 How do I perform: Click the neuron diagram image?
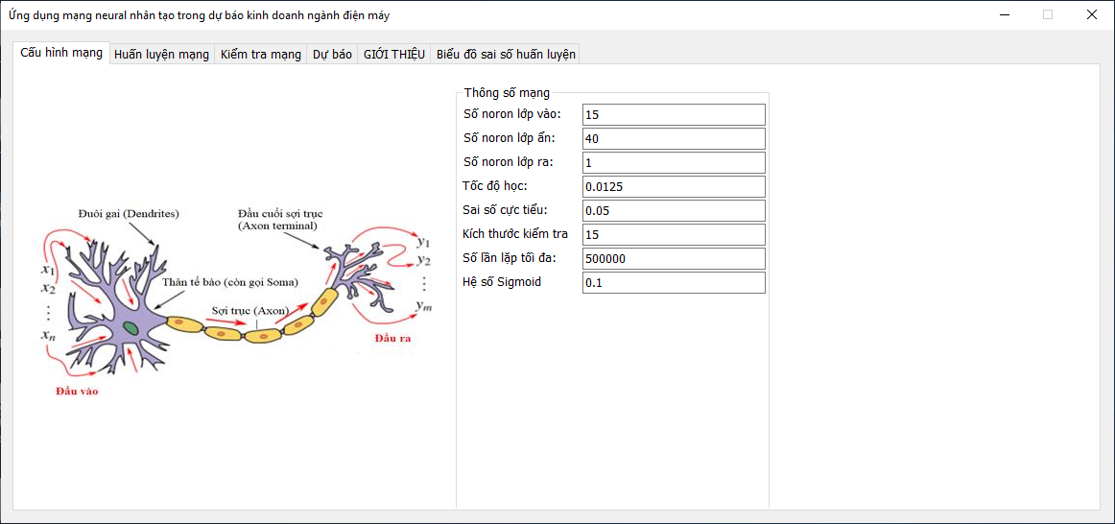(x=237, y=300)
